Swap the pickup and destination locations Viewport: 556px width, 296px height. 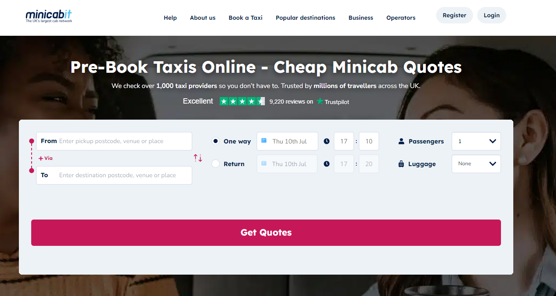[198, 158]
